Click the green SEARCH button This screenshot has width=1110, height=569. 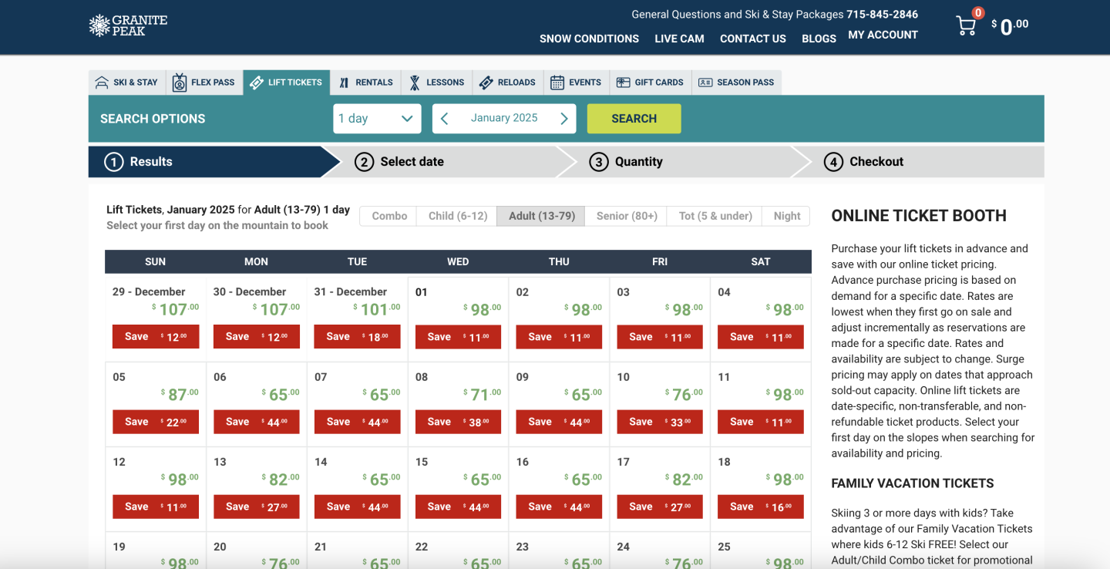(x=634, y=119)
